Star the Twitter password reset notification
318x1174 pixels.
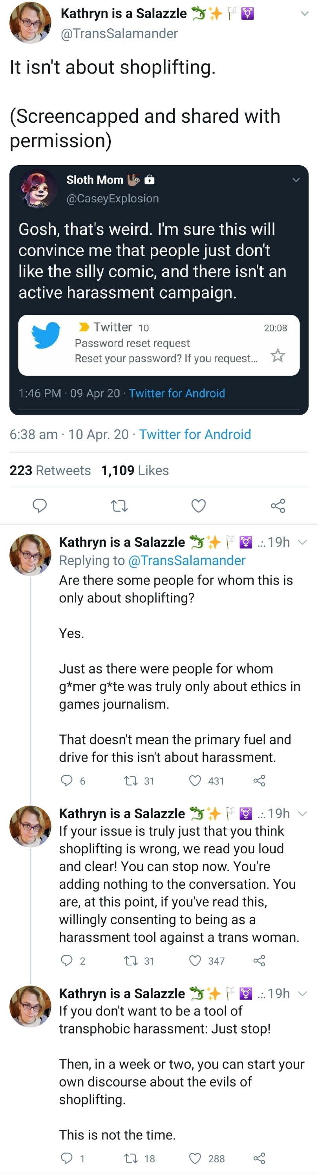(x=278, y=355)
